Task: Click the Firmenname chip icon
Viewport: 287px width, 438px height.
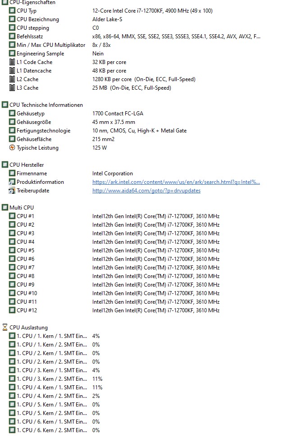Action: pyautogui.click(x=12, y=173)
